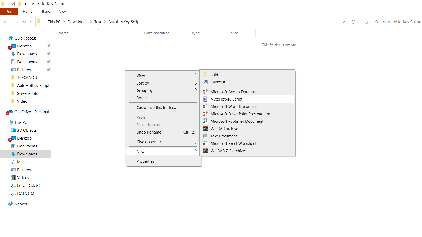Image resolution: width=422 pixels, height=237 pixels.
Task: Click the This PC computer icon
Action: (11, 122)
